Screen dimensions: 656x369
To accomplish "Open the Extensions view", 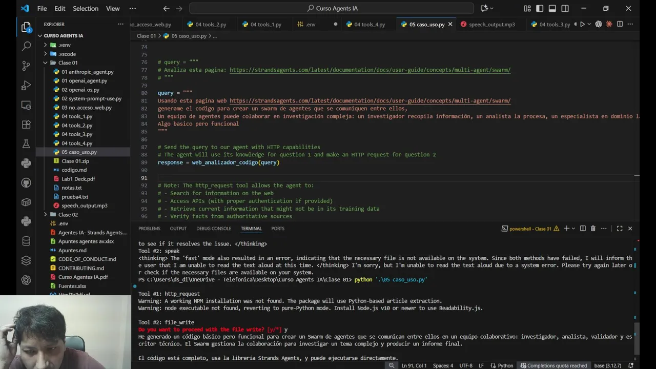I will pyautogui.click(x=26, y=124).
